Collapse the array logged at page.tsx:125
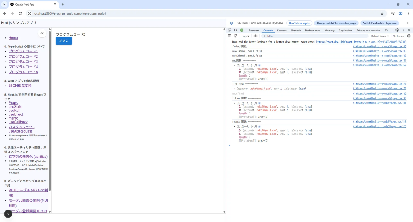This screenshot has width=413, height=222. 234,126
